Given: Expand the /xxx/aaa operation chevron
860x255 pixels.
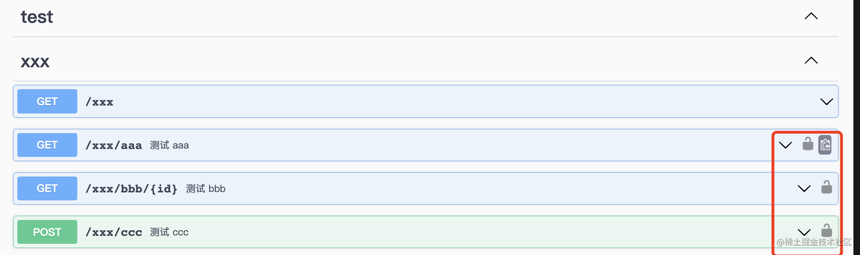Looking at the screenshot, I should tap(785, 145).
